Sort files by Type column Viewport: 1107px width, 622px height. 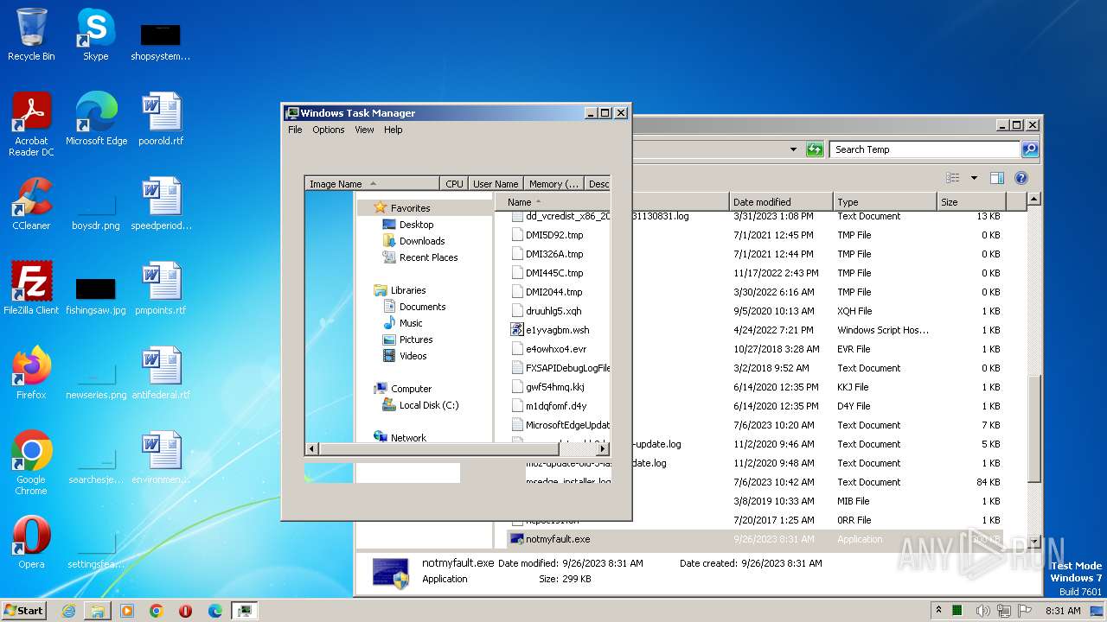point(885,202)
